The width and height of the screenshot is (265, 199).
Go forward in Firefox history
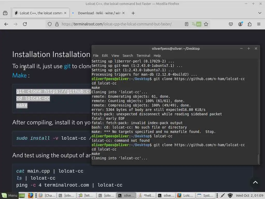[x=15, y=24]
